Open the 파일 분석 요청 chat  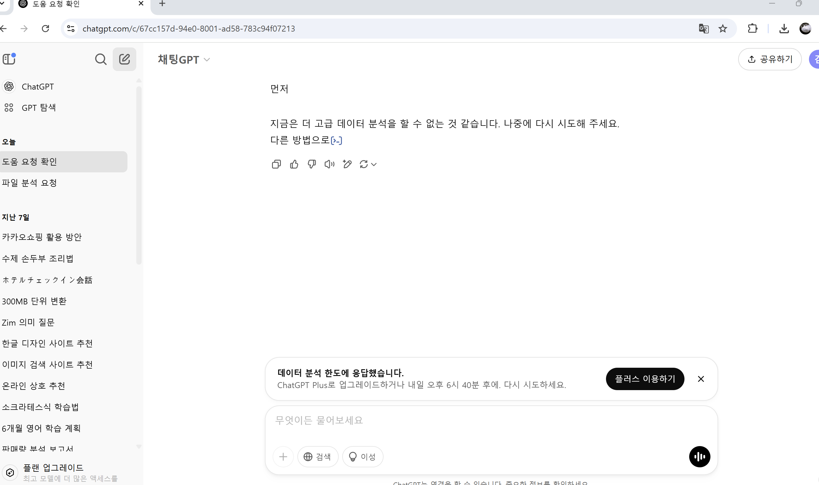[63, 183]
